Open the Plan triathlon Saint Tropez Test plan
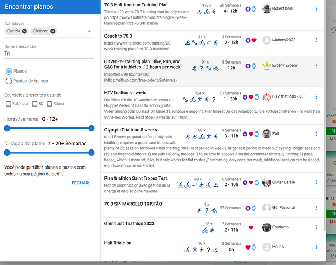The width and height of the screenshot is (336, 265). coord(137,179)
